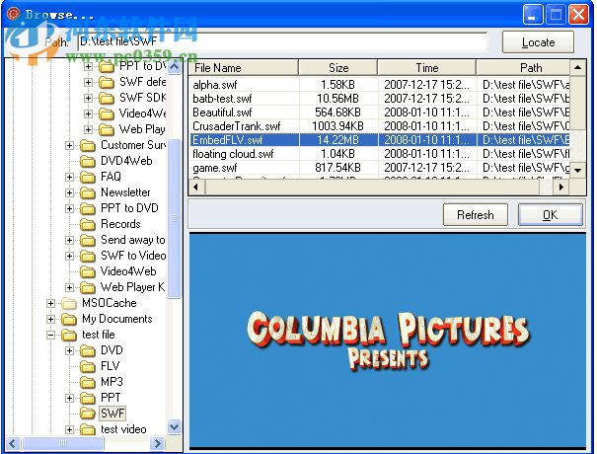
Task: Expand the My Documents folder node
Action: [50, 319]
